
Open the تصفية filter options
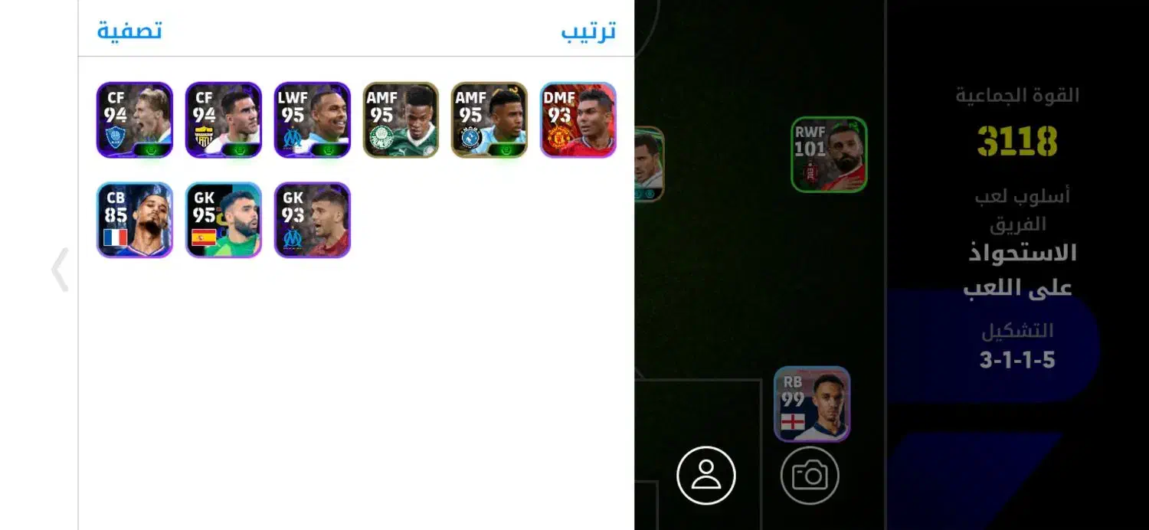[x=129, y=31]
